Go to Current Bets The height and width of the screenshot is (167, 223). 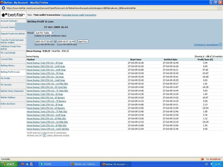coord(7,59)
